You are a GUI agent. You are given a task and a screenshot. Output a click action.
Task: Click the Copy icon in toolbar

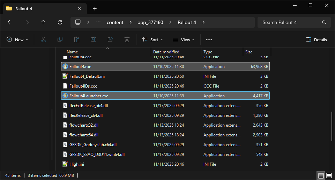coord(60,40)
